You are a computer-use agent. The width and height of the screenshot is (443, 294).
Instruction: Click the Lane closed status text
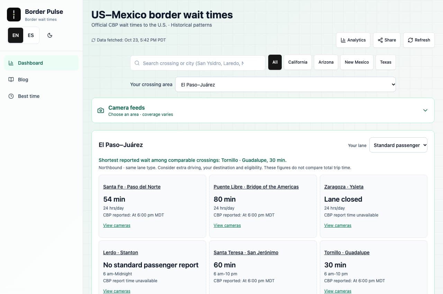click(343, 199)
